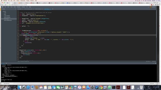Image resolution: width=161 pixels, height=90 pixels.
Task: Open Calendar from the Dock
Action: [41, 87]
